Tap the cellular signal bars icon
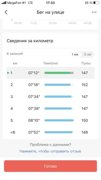Viewport: 101px width, 180px height. (4, 3)
